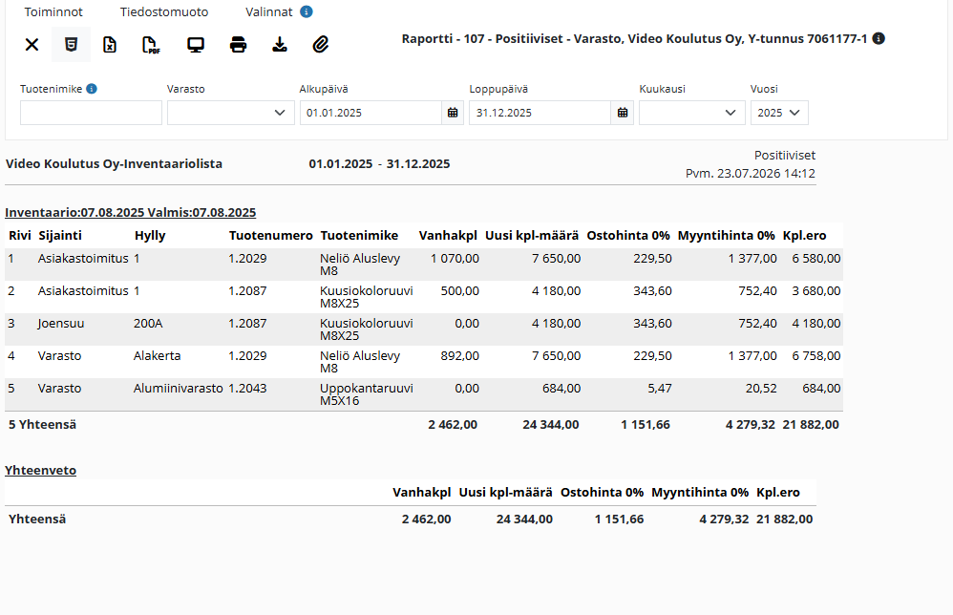The image size is (953, 615).
Task: Print the inventory report
Action: pos(239,44)
